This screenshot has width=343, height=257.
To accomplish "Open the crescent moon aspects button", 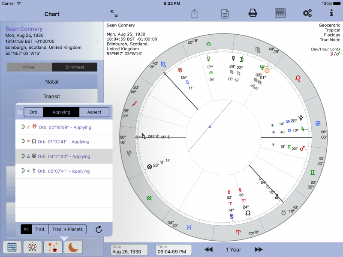I will [x=73, y=247].
